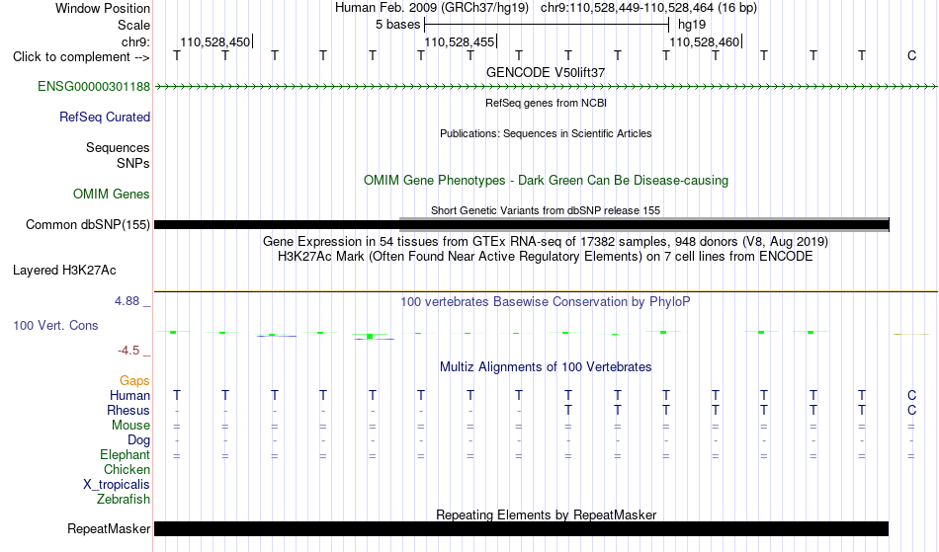Click the 4.88 PhyloP upper scale value

[128, 301]
